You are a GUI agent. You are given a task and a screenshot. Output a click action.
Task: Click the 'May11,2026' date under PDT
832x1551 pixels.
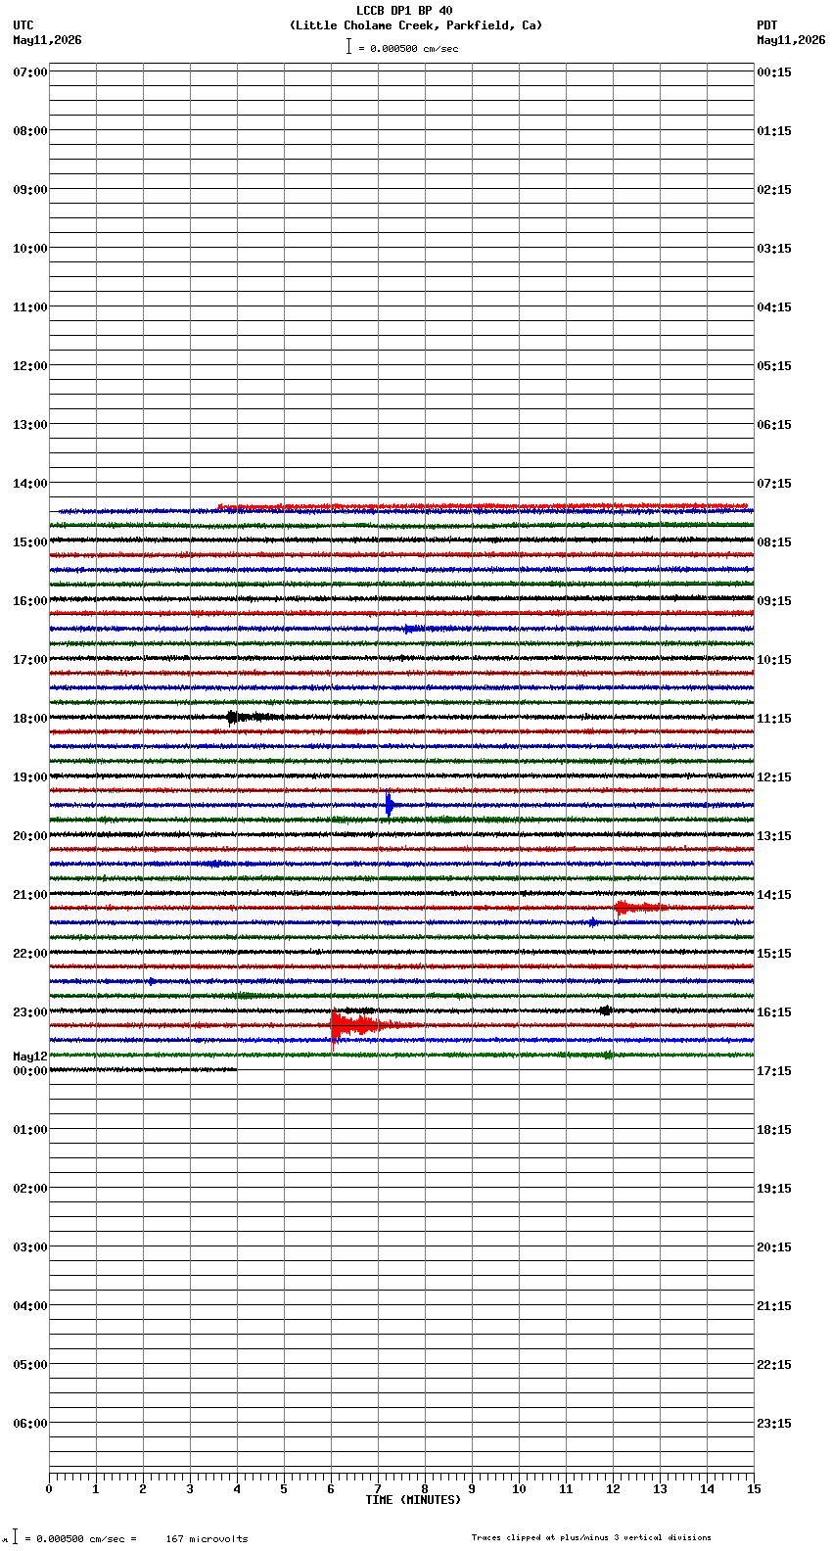point(791,40)
